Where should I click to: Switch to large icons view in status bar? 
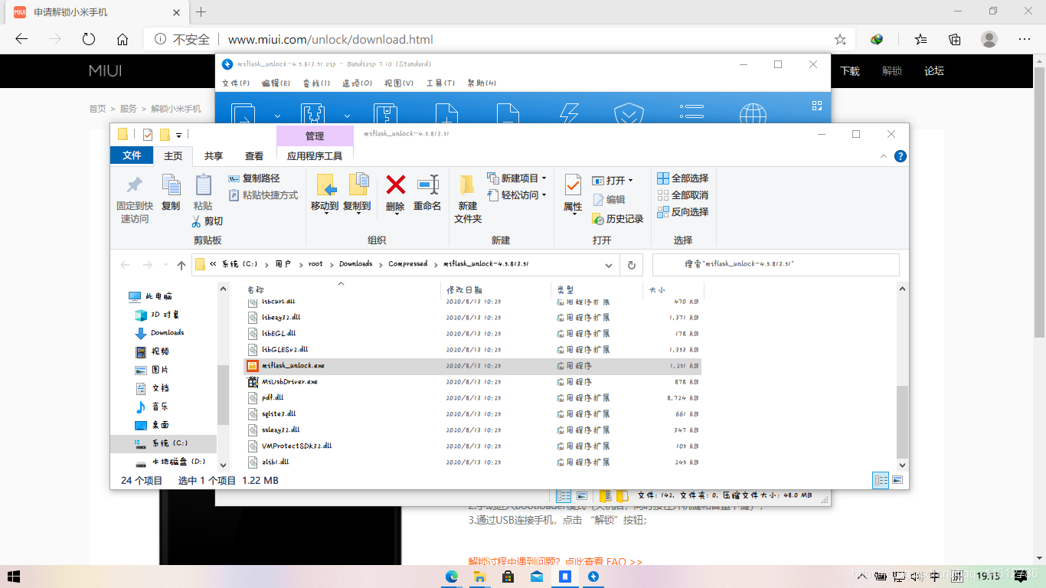[897, 480]
